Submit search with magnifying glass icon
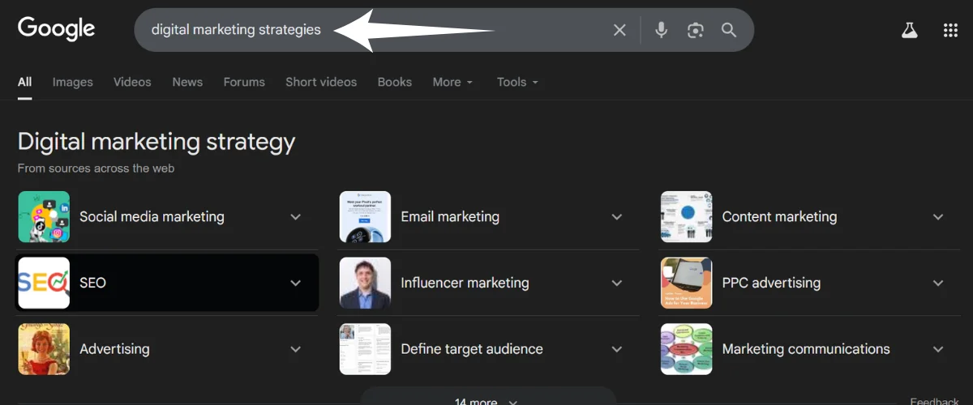Screen dimensions: 973x405 (729, 30)
